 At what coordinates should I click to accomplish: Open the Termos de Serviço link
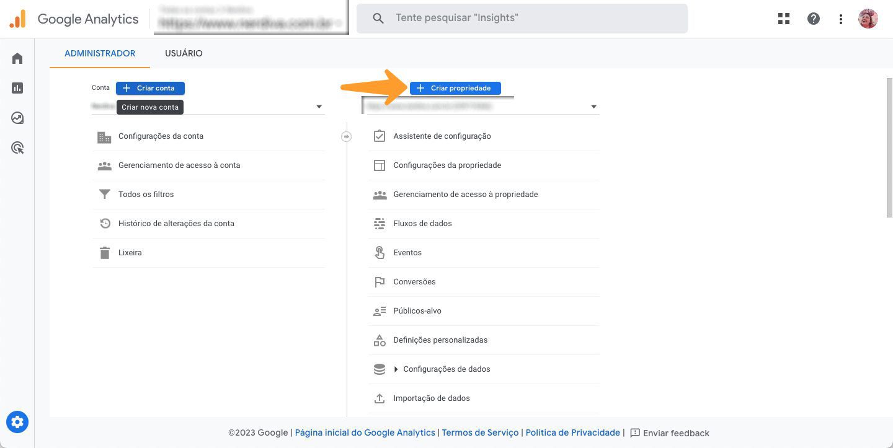pos(480,433)
